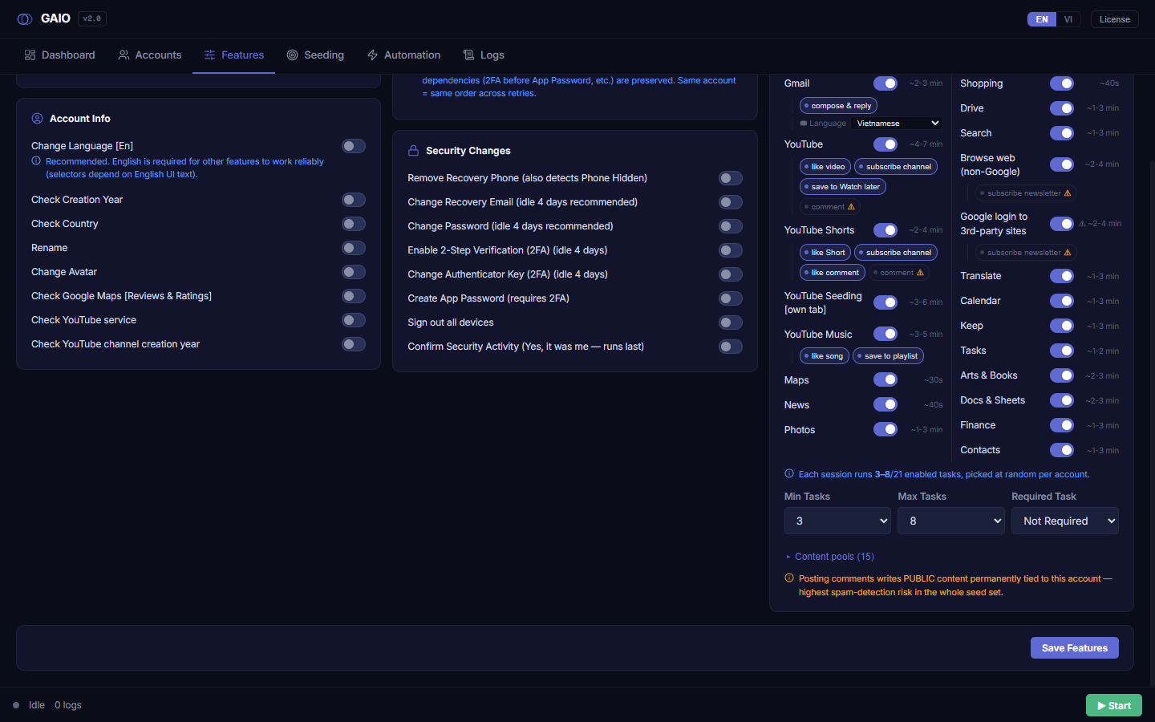This screenshot has width=1155, height=722.
Task: Click the 'Check Google Maps [Reviews & Ratings]' label
Action: pos(122,296)
